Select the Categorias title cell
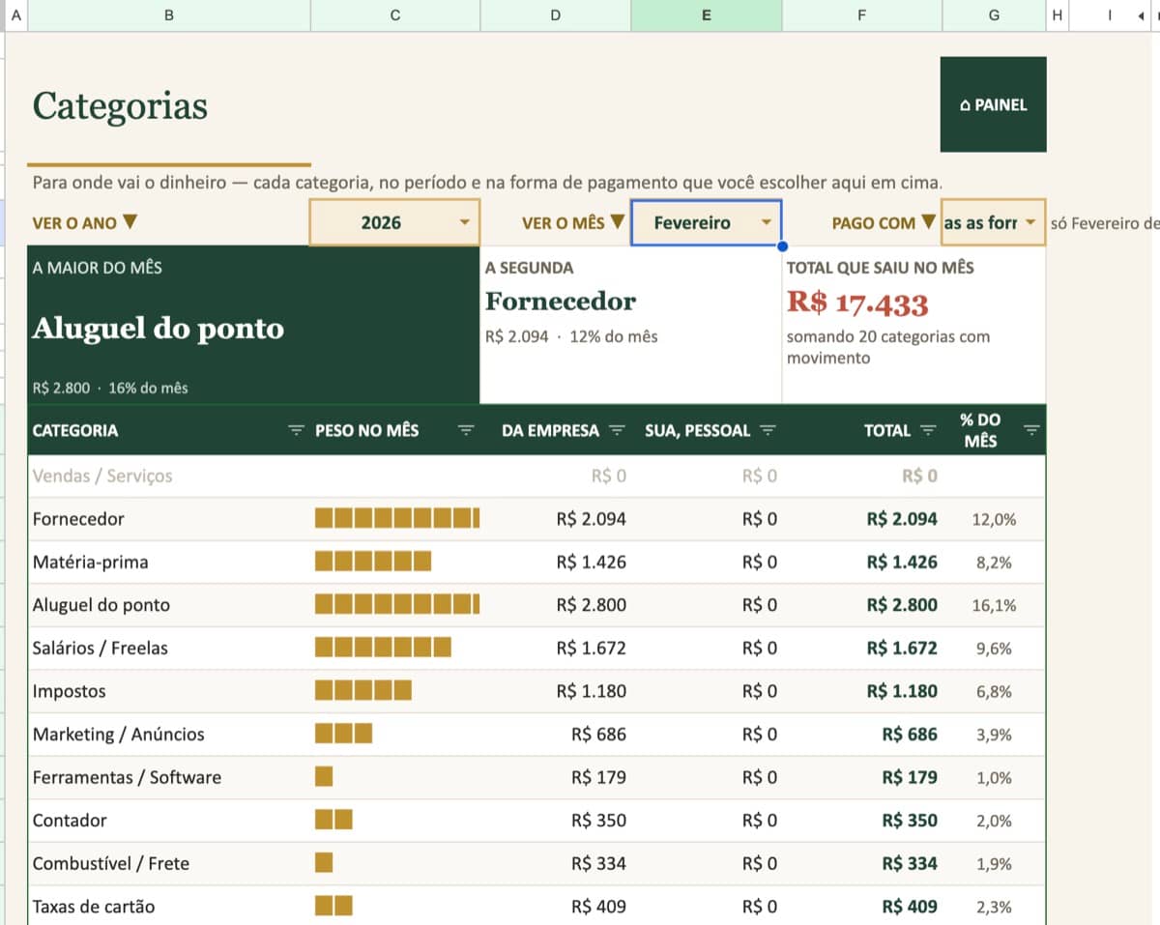 (x=120, y=105)
